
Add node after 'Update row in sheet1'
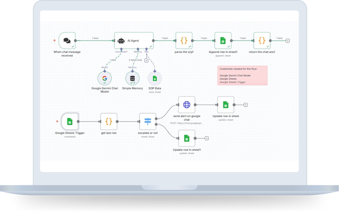207,138
